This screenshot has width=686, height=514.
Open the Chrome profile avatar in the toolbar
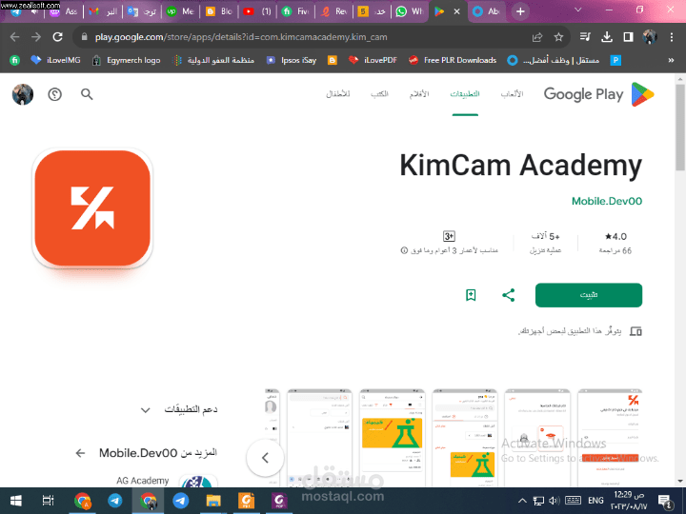coord(650,37)
